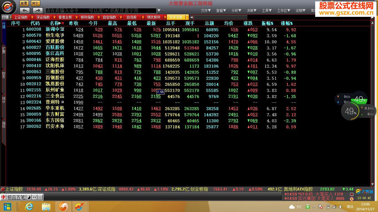Viewport: 378px width, 212px height.
Task: Open the 近期 menu
Action: coord(301,10)
